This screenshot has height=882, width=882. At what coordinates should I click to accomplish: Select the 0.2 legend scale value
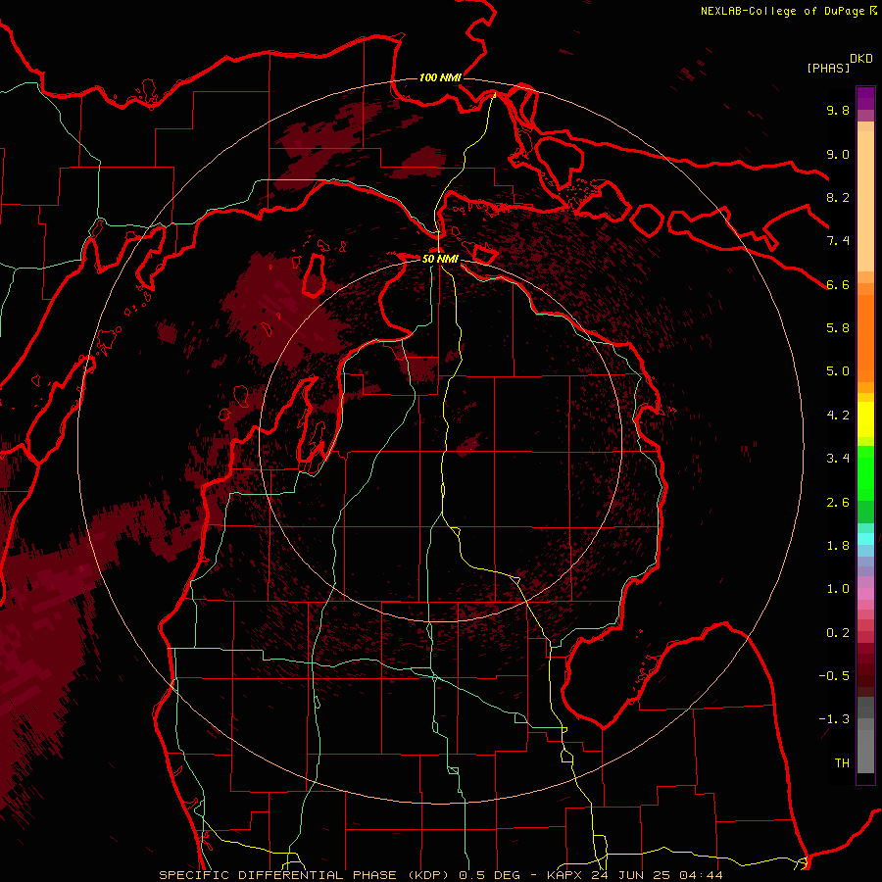pyautogui.click(x=838, y=633)
